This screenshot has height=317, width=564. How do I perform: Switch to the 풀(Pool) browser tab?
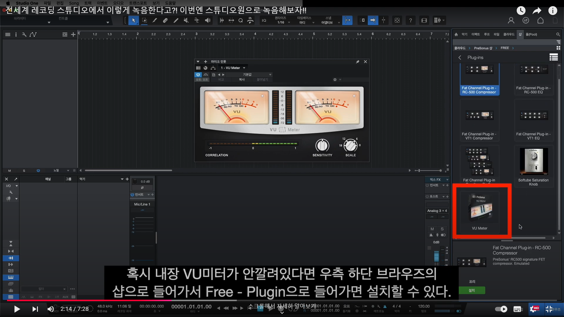point(531,34)
